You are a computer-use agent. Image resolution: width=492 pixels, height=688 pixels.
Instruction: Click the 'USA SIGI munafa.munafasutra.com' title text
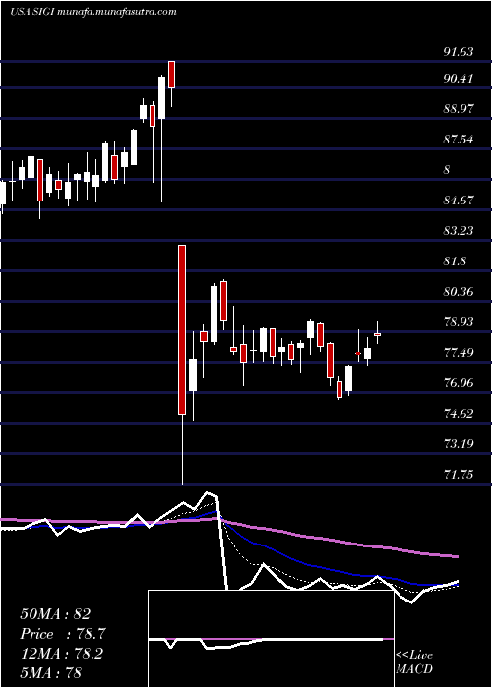(x=93, y=12)
